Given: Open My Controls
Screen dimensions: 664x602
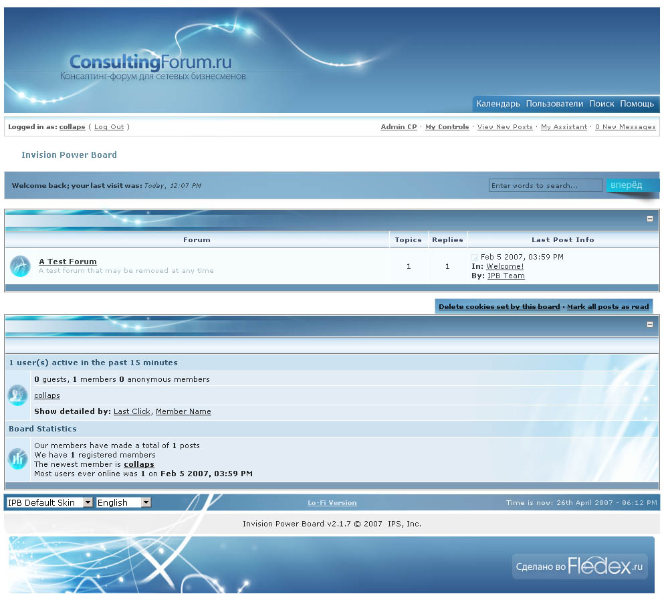Looking at the screenshot, I should click(447, 126).
